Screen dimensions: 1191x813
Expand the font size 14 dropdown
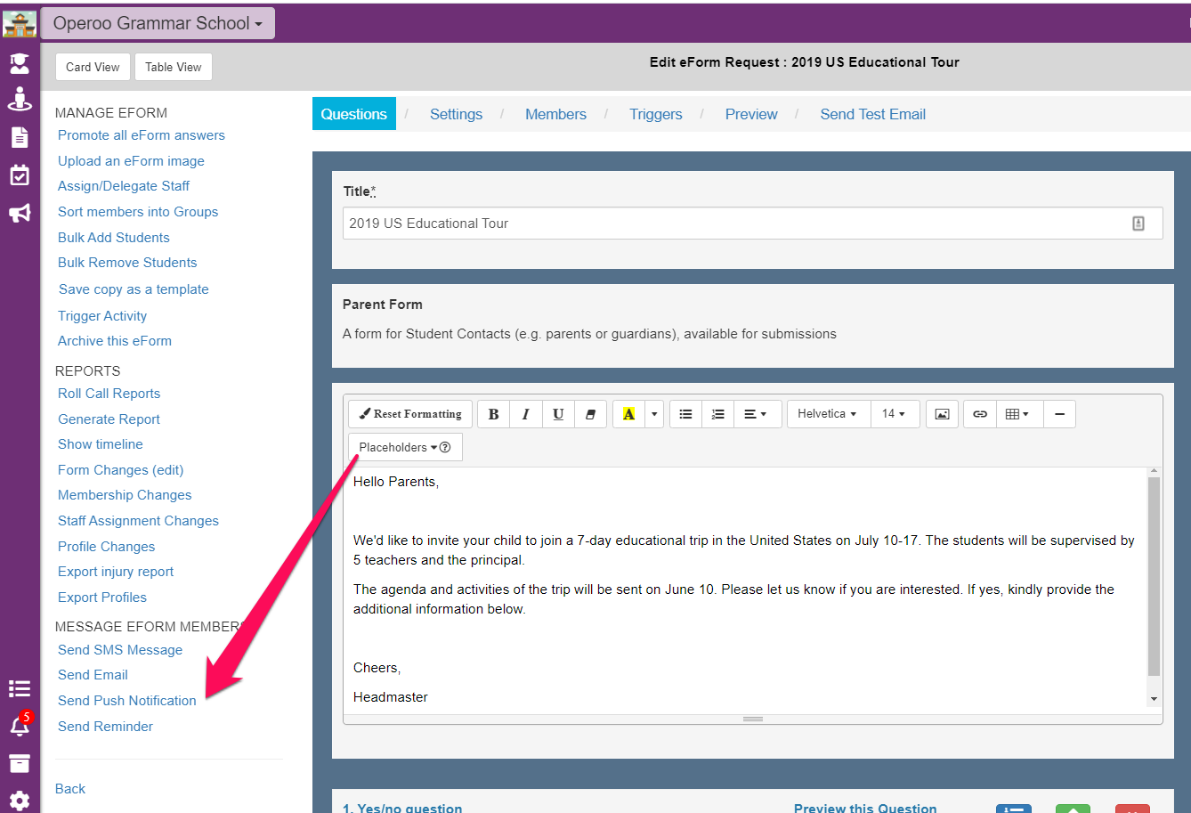coord(894,414)
